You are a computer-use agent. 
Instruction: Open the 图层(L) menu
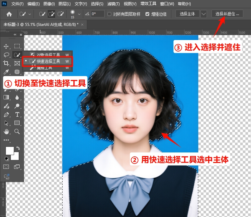point(65,4)
